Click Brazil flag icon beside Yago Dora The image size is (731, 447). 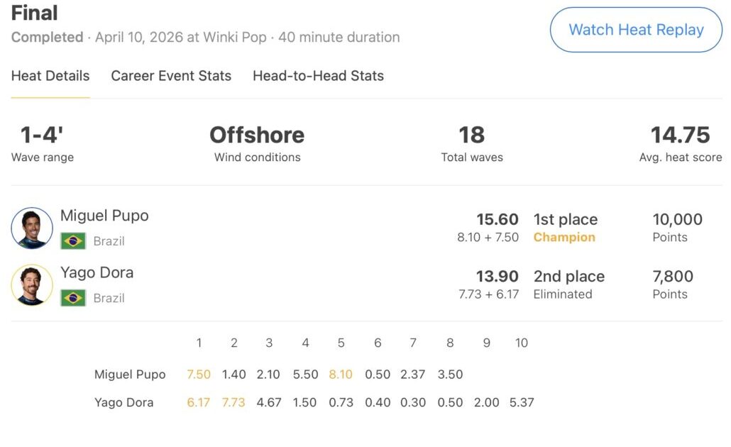(73, 298)
